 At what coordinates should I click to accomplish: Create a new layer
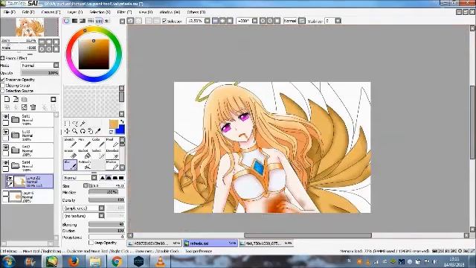7,99
